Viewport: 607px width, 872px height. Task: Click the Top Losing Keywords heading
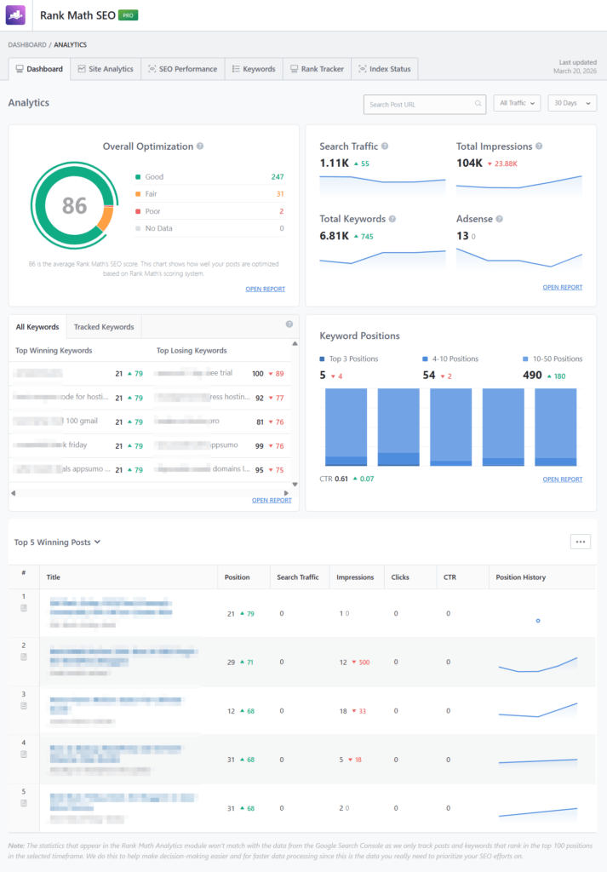click(192, 351)
